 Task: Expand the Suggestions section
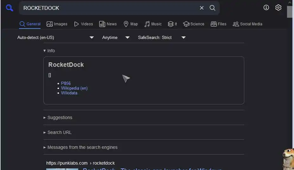click(x=58, y=117)
